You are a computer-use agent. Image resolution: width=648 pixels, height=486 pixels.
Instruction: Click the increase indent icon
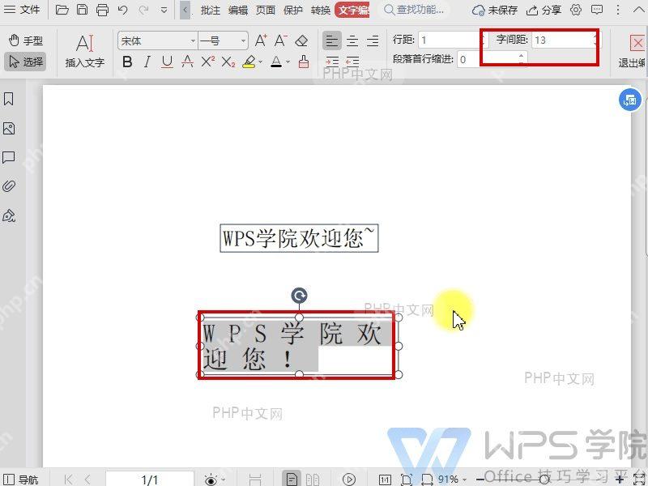332,62
